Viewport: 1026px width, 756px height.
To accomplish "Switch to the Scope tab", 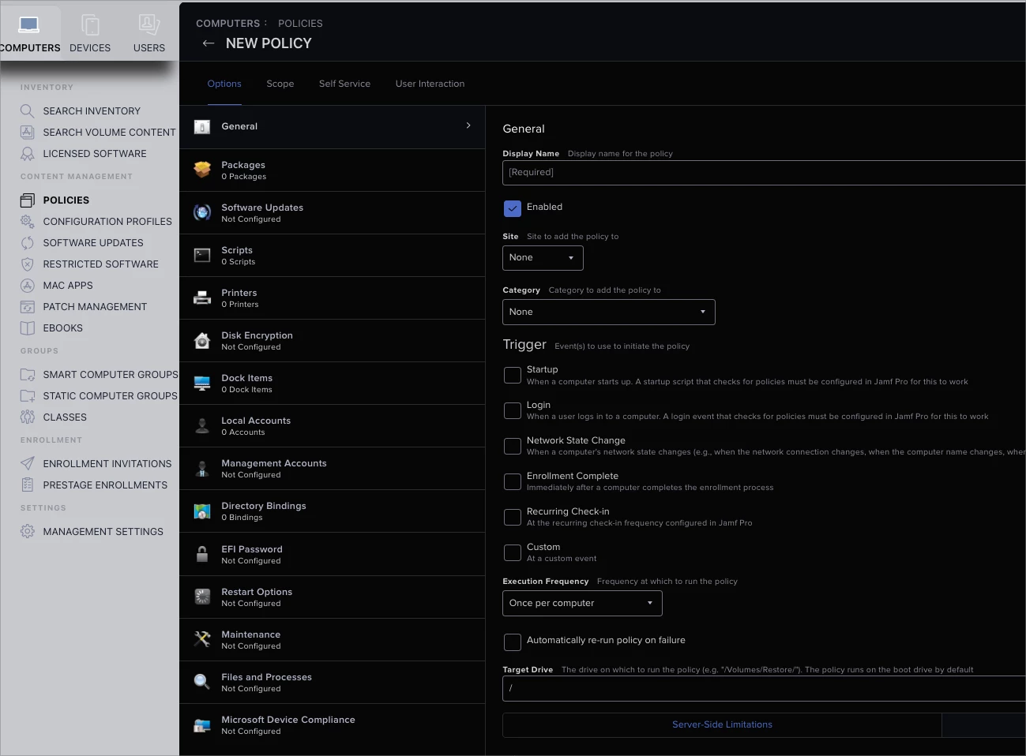I will coord(280,84).
